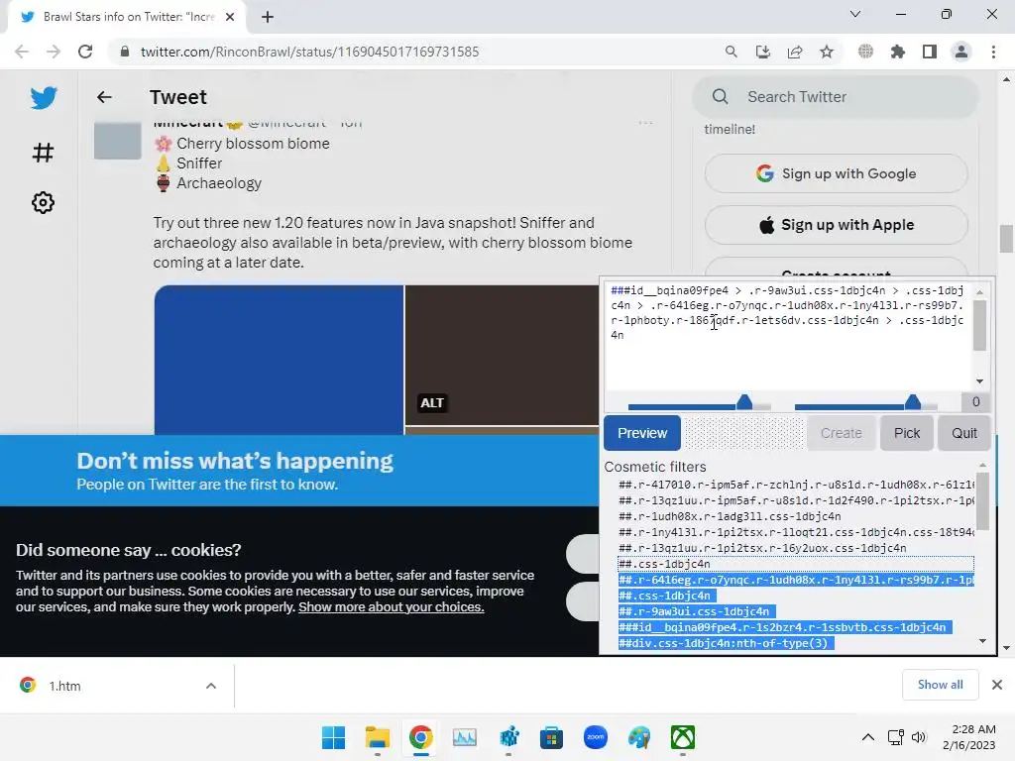
Task: Click the Create button in picker
Action: [x=841, y=433]
